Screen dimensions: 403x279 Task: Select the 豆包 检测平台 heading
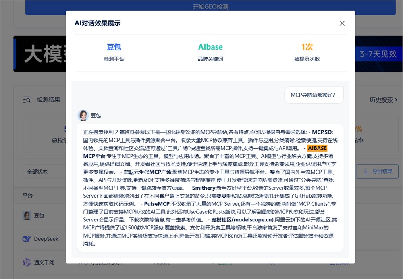(x=114, y=47)
